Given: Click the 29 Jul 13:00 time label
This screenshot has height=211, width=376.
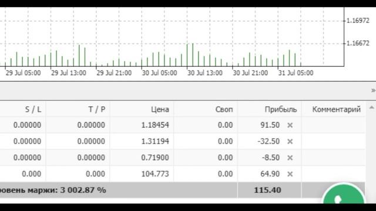Looking at the screenshot, I should click(69, 73).
